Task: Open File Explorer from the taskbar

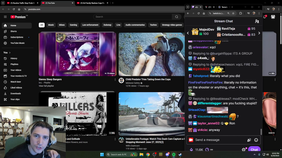Action: pyautogui.click(x=141, y=154)
